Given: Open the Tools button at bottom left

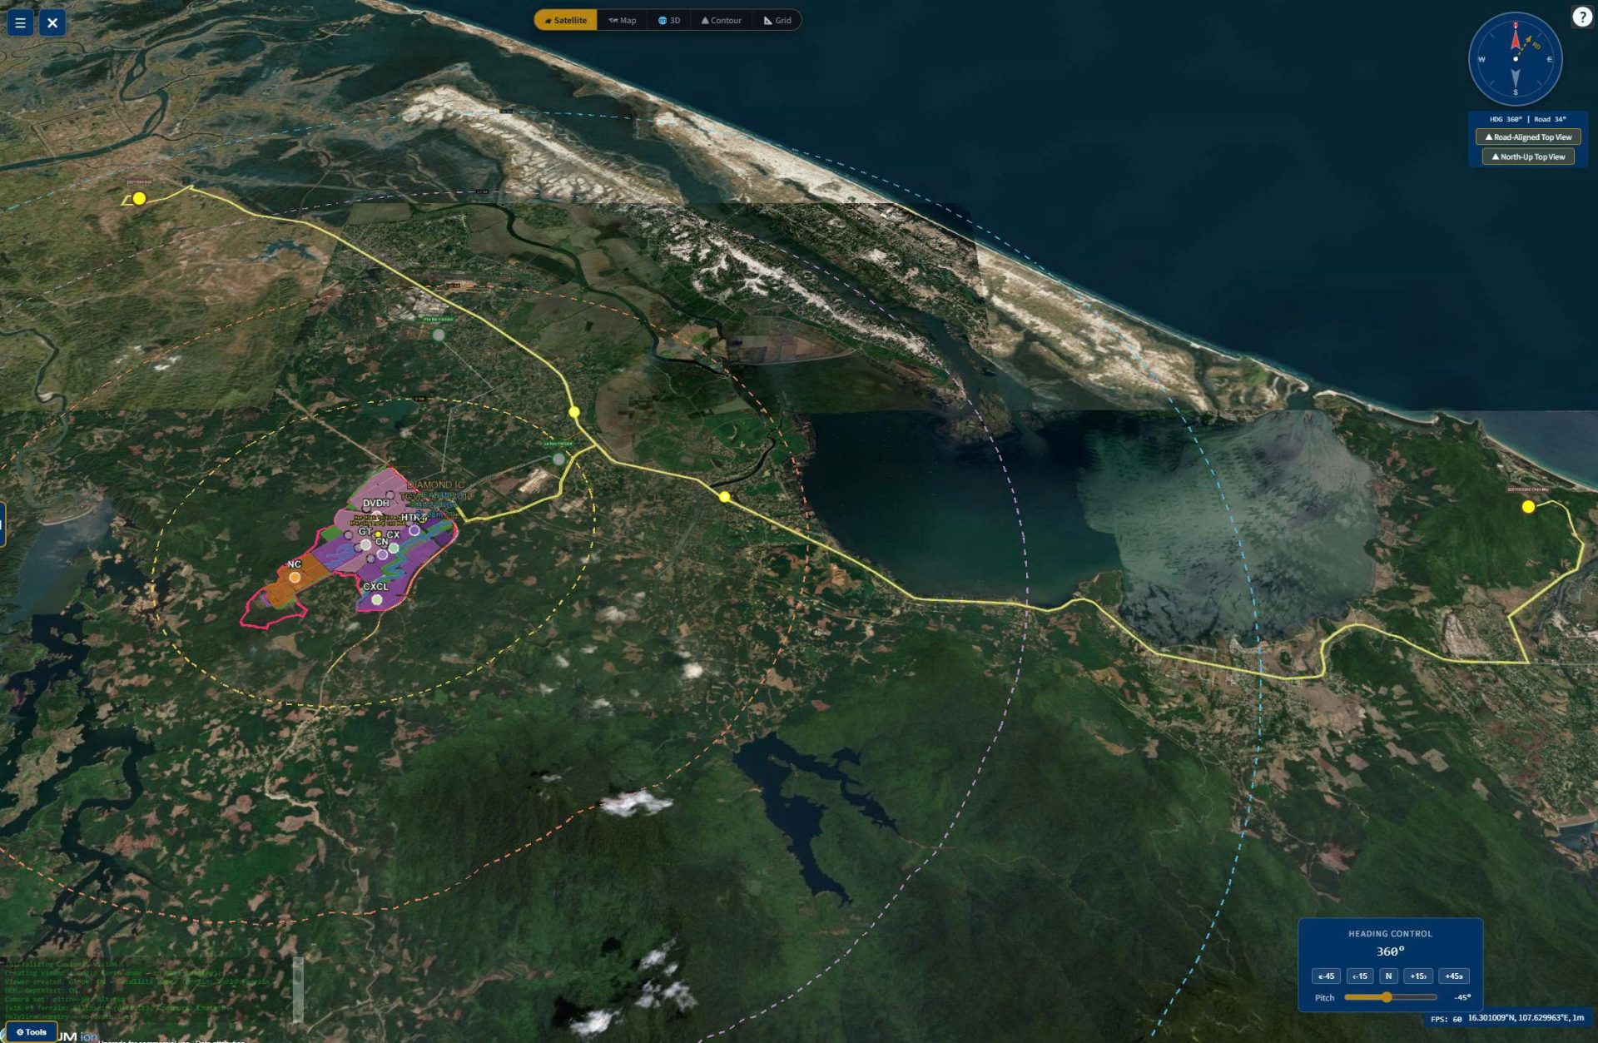Looking at the screenshot, I should coord(31,1032).
